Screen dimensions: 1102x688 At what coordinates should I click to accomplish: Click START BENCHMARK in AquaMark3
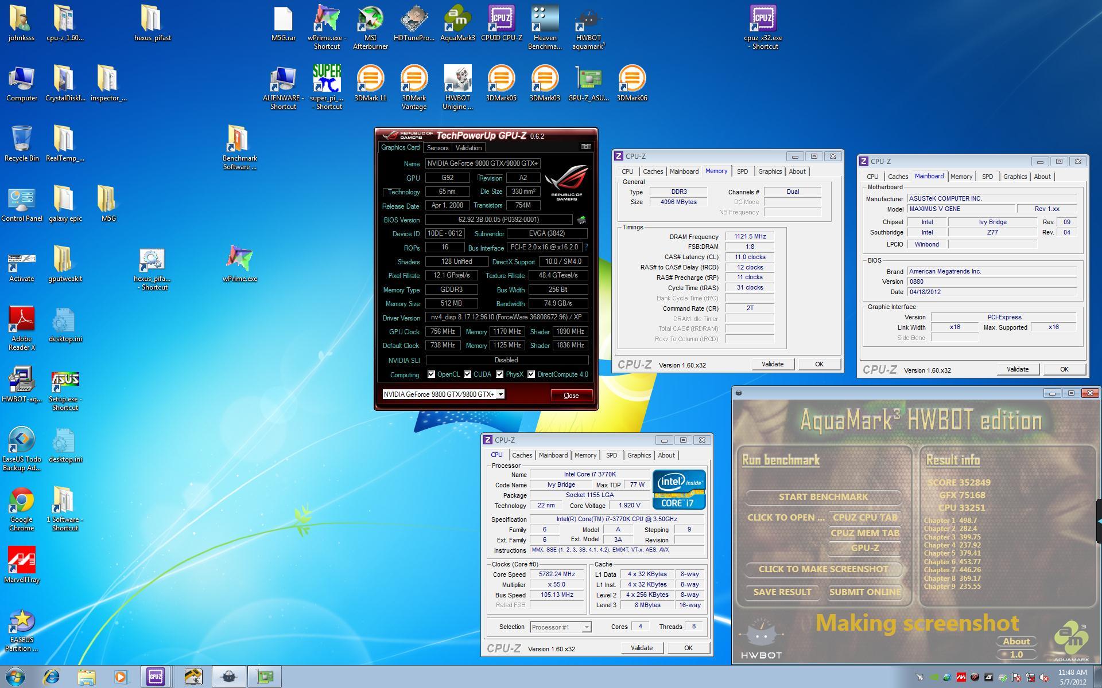coord(823,497)
